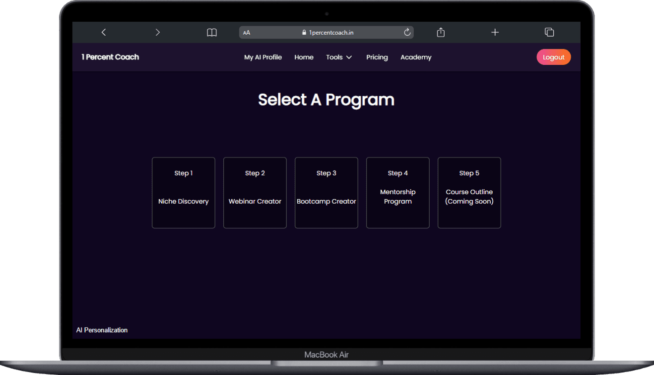Open the Tools menu in the navbar
This screenshot has width=654, height=375.
(334, 57)
